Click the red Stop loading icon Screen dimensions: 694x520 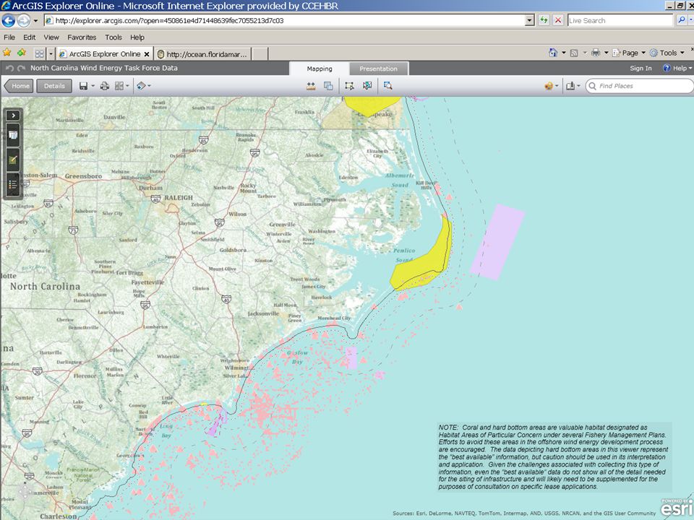pos(557,20)
